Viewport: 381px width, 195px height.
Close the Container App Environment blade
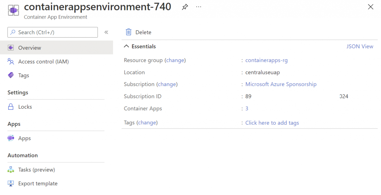[371, 7]
